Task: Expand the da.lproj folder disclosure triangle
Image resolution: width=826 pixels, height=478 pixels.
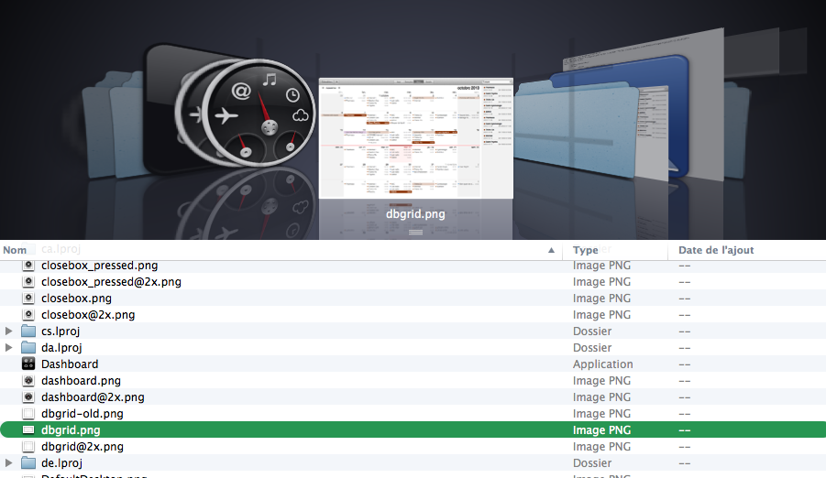Action: pyautogui.click(x=8, y=347)
